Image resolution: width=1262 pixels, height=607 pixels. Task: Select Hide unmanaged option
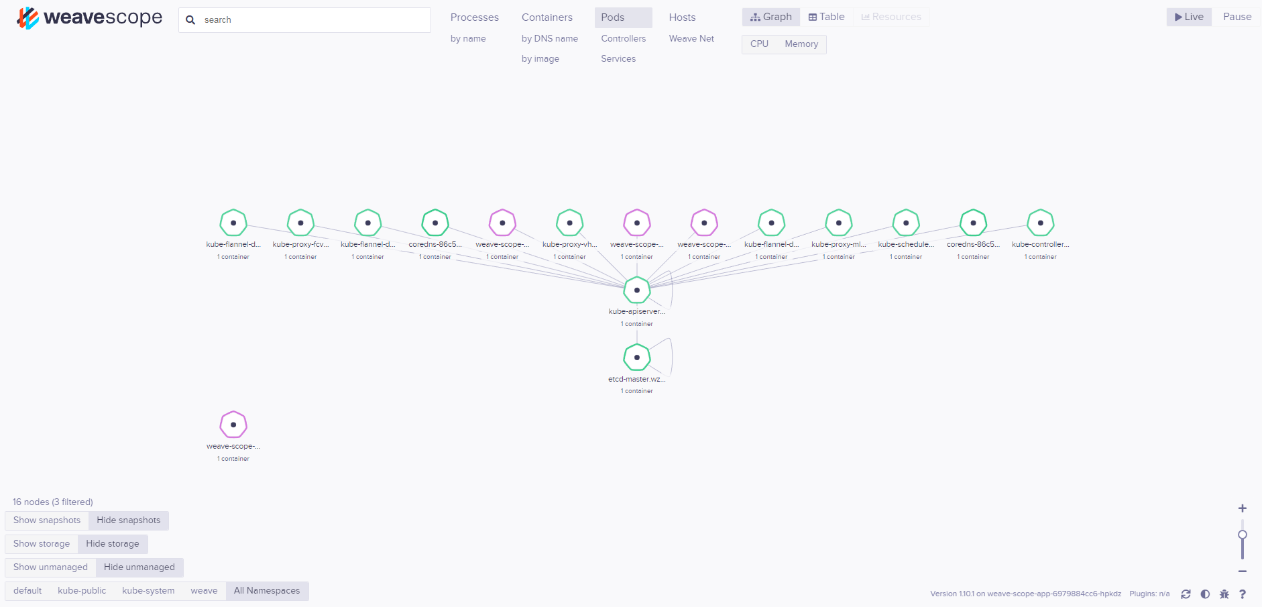pos(139,567)
